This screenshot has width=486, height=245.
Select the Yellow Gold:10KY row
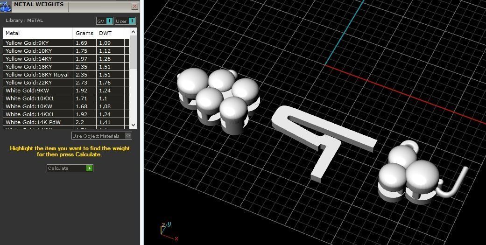pyautogui.click(x=66, y=51)
